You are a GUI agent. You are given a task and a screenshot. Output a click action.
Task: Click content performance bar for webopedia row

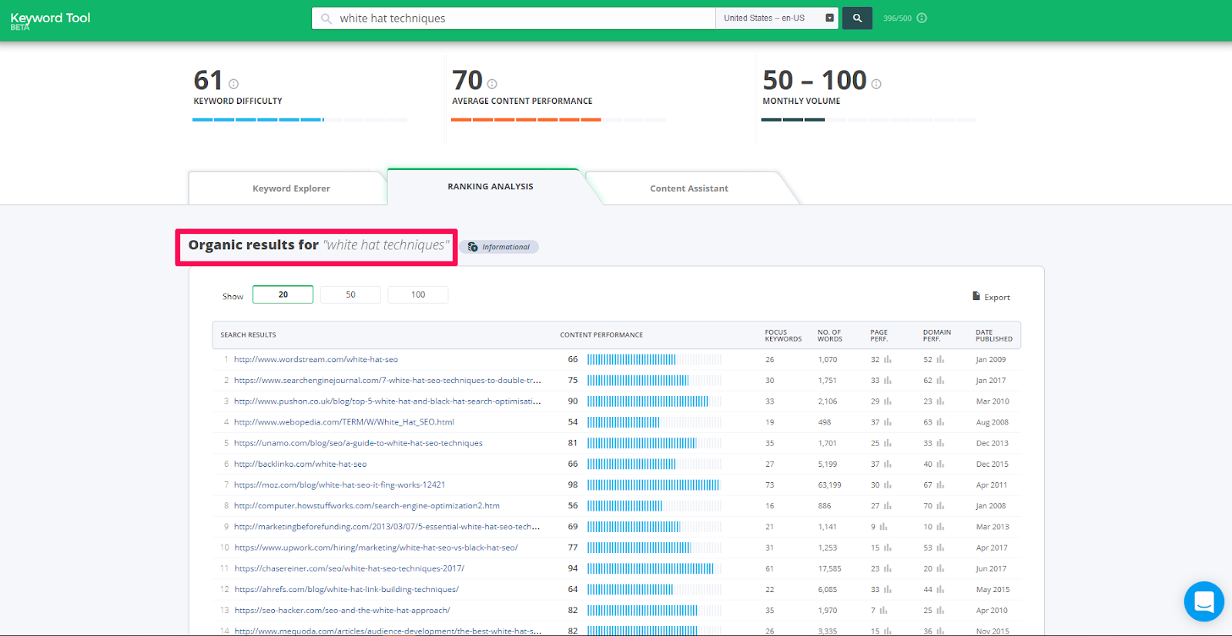click(654, 422)
